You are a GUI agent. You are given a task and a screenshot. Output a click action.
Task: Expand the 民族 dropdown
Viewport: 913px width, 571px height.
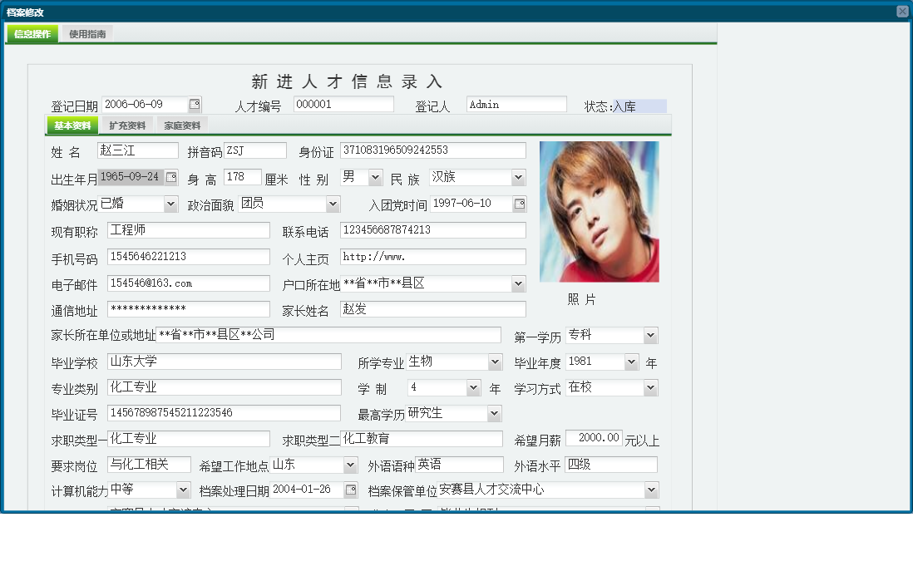pyautogui.click(x=518, y=178)
